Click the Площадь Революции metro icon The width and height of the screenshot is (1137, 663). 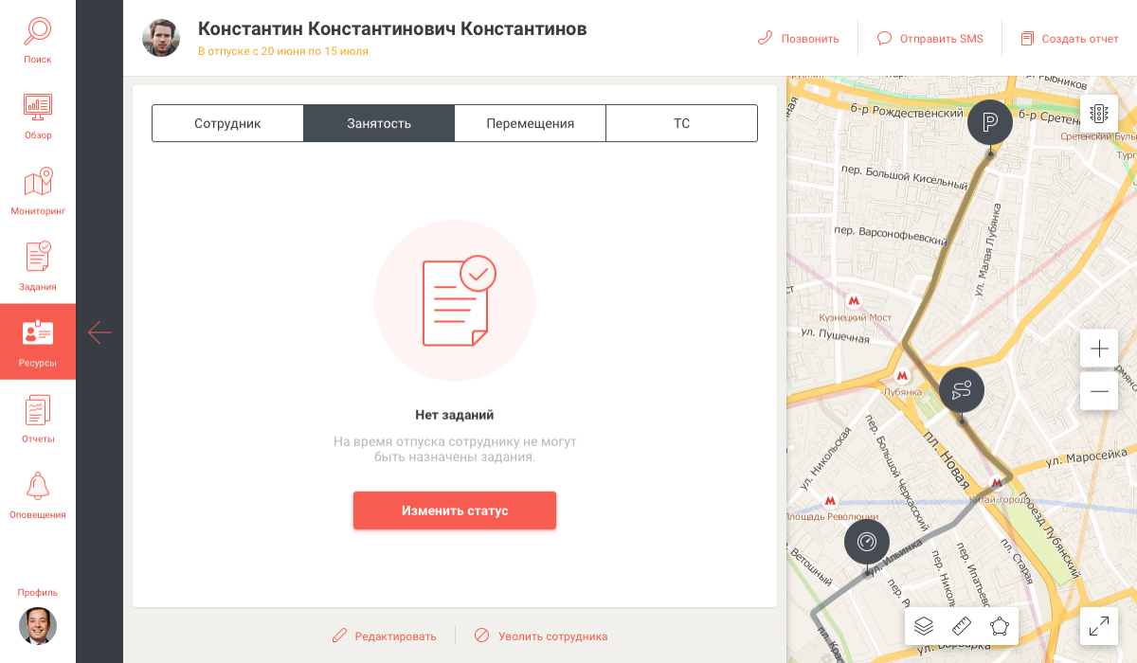tap(830, 500)
